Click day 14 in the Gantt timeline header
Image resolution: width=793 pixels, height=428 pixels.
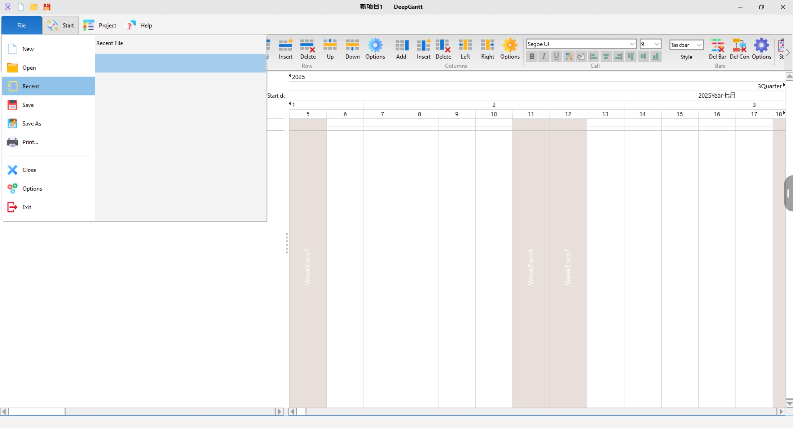[x=642, y=114]
